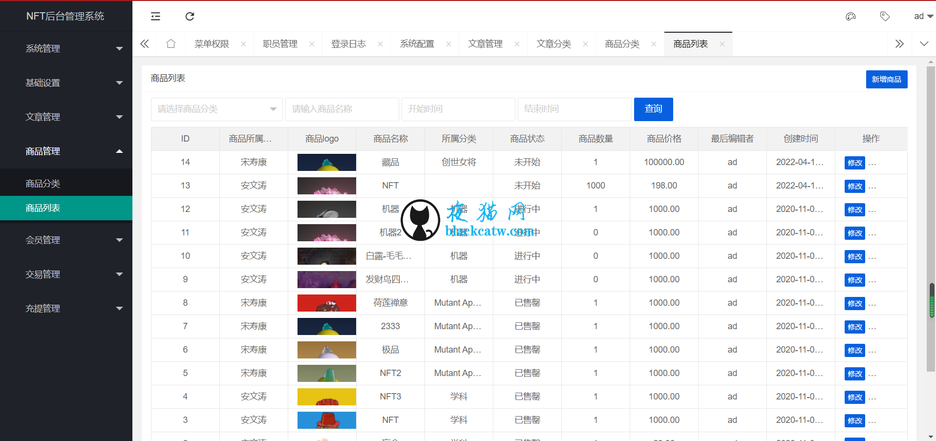Click the 创建时间 column header
This screenshot has width=936, height=441.
click(801, 139)
